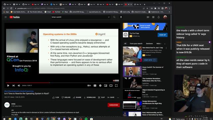Open YouTube notifications bell
Screen dimensions: 213x120
158,17
